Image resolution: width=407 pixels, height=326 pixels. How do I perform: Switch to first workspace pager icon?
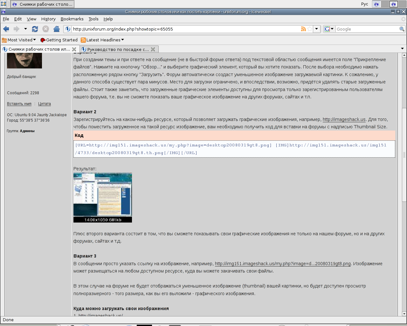click(377, 4)
